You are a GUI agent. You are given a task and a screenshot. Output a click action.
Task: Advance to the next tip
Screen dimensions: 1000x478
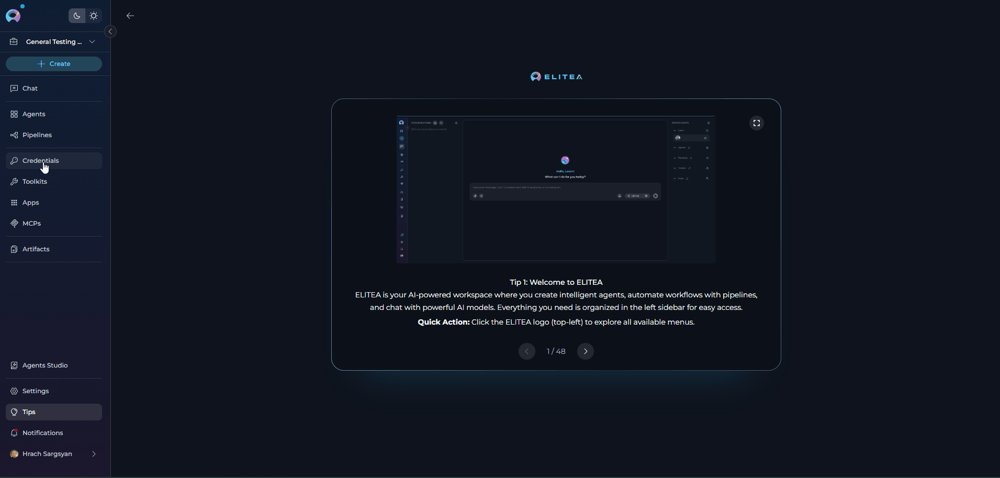(586, 351)
